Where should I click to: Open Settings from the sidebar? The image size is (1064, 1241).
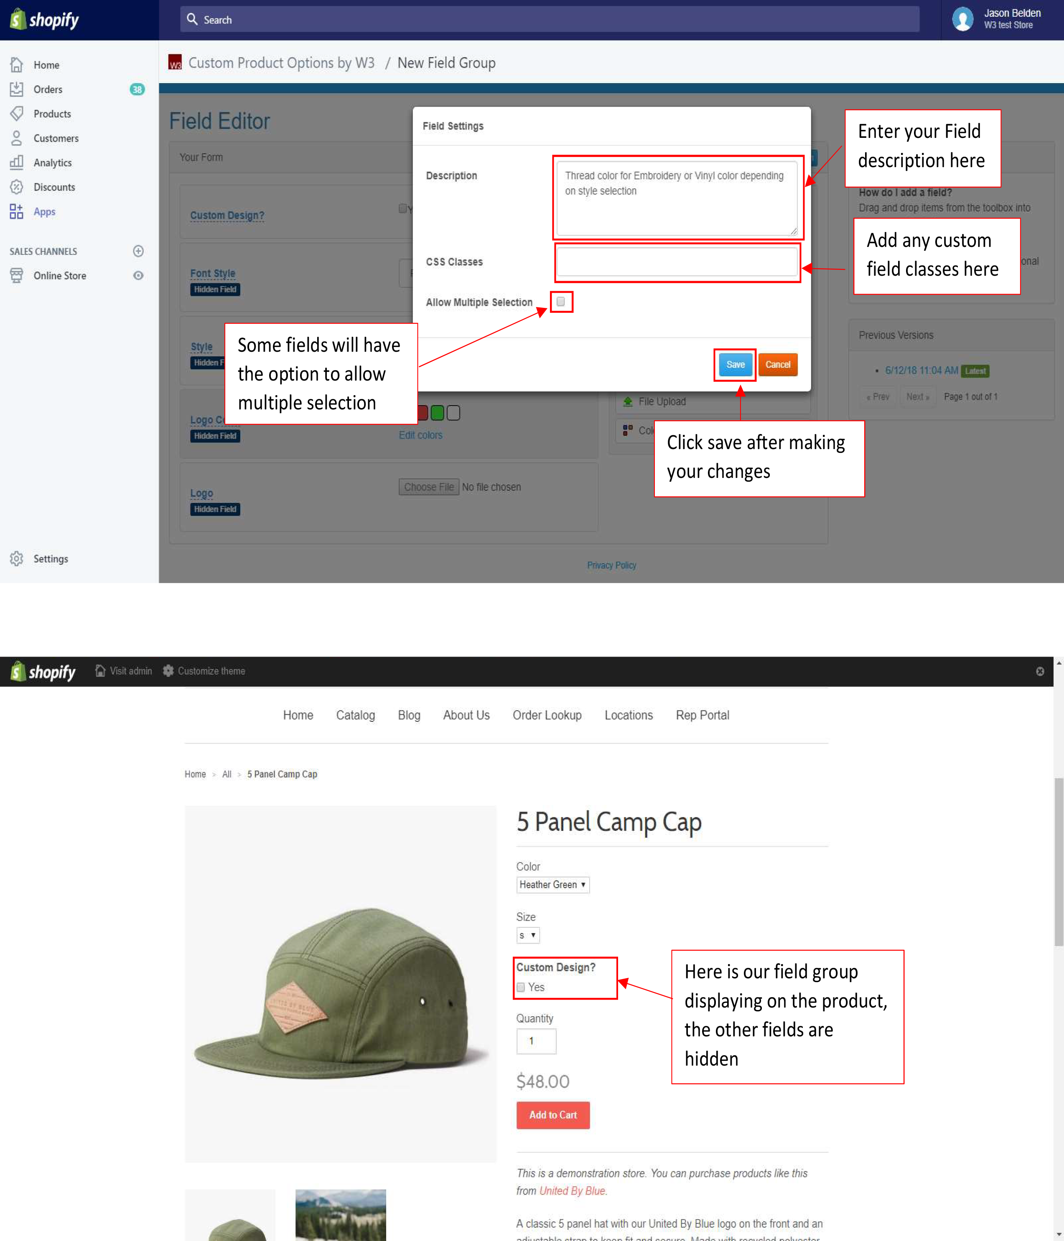click(x=51, y=558)
